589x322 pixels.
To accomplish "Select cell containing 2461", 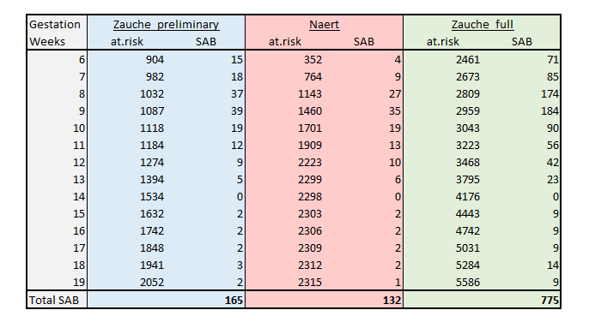I will tap(468, 60).
